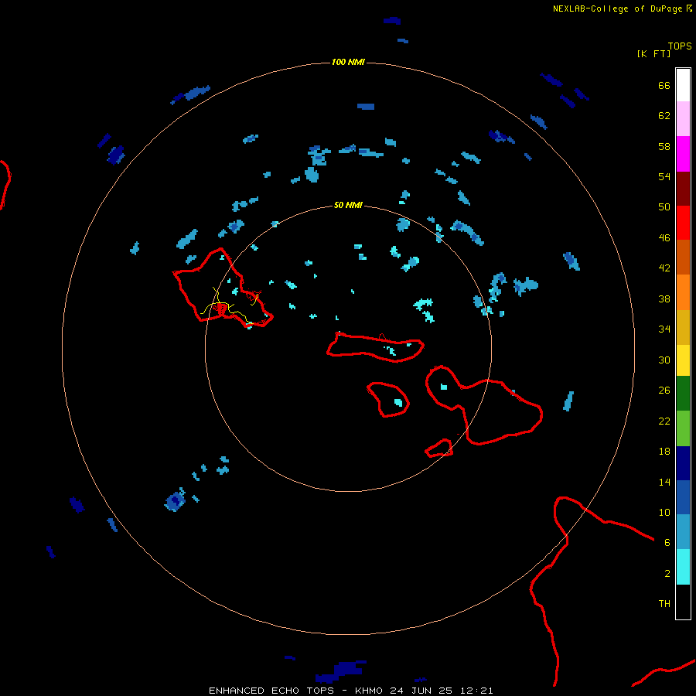Click the black TH legend band

pos(683,602)
